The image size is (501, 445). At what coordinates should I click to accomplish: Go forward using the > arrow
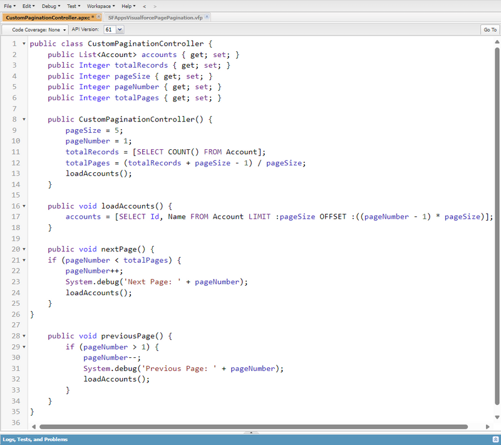pos(155,6)
